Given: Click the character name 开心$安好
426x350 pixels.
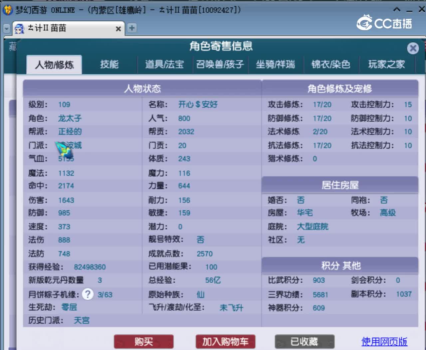Looking at the screenshot, I should pyautogui.click(x=198, y=105).
